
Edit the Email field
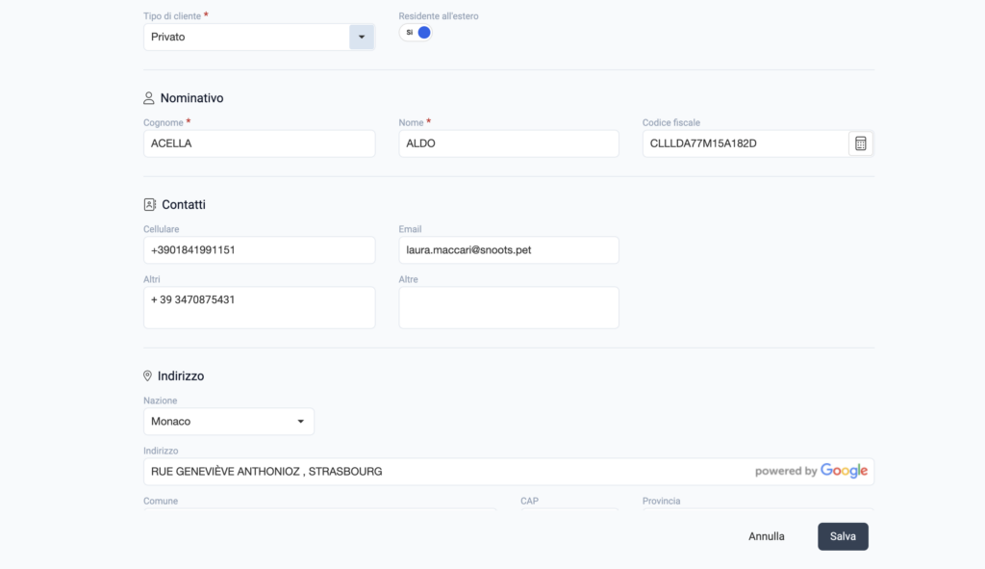click(508, 250)
